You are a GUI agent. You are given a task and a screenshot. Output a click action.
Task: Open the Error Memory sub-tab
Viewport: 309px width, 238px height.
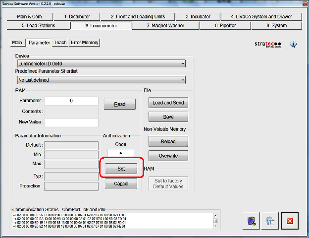(85, 43)
